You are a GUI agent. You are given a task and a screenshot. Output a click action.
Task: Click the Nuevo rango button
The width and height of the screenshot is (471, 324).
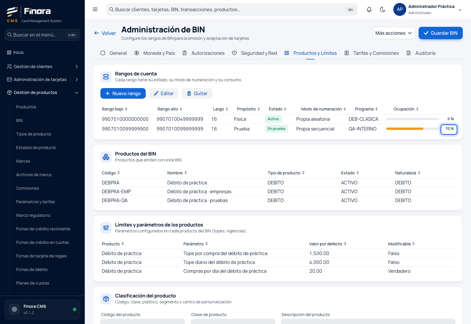click(x=123, y=93)
